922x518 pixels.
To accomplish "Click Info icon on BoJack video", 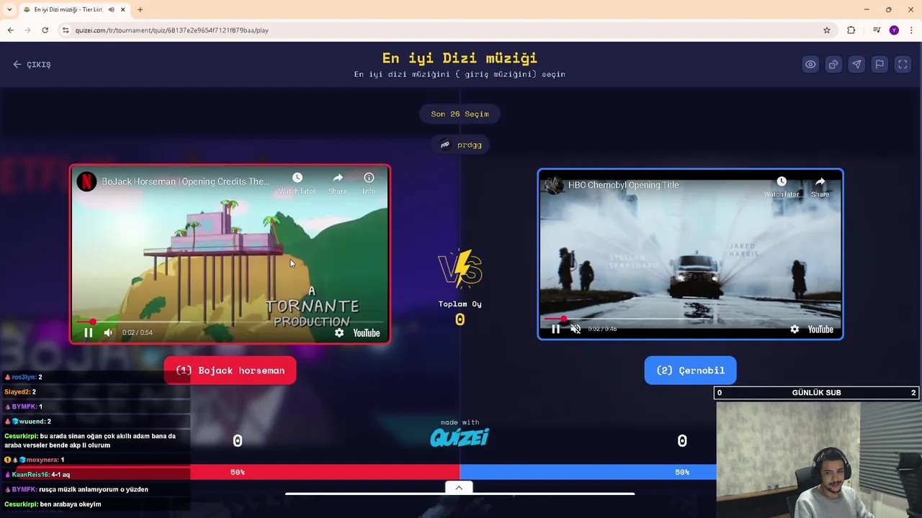I will (369, 183).
